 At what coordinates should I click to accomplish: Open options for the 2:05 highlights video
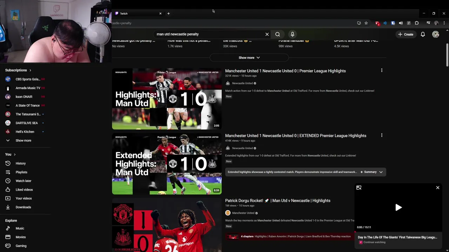coord(382,70)
